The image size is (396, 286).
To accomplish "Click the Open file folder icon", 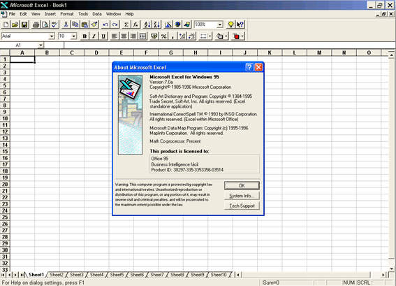I will coord(15,24).
